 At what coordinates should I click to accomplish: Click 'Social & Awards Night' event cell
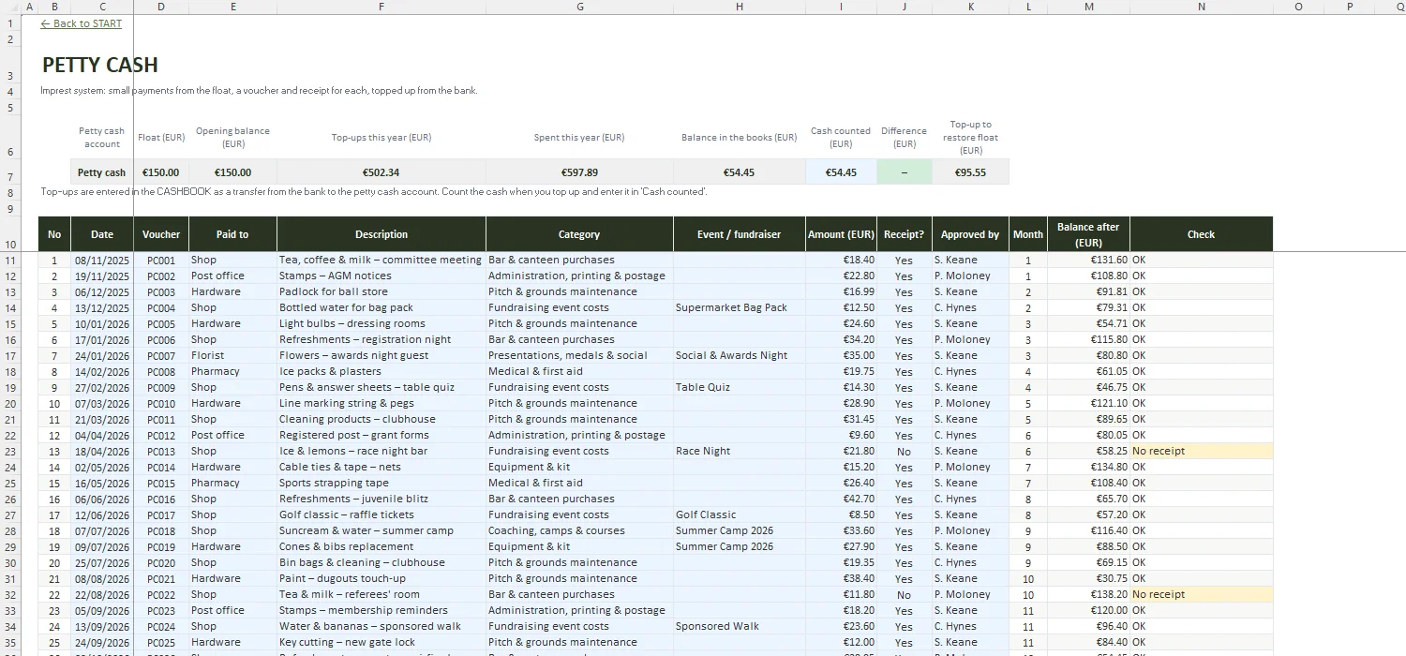[x=740, y=355]
